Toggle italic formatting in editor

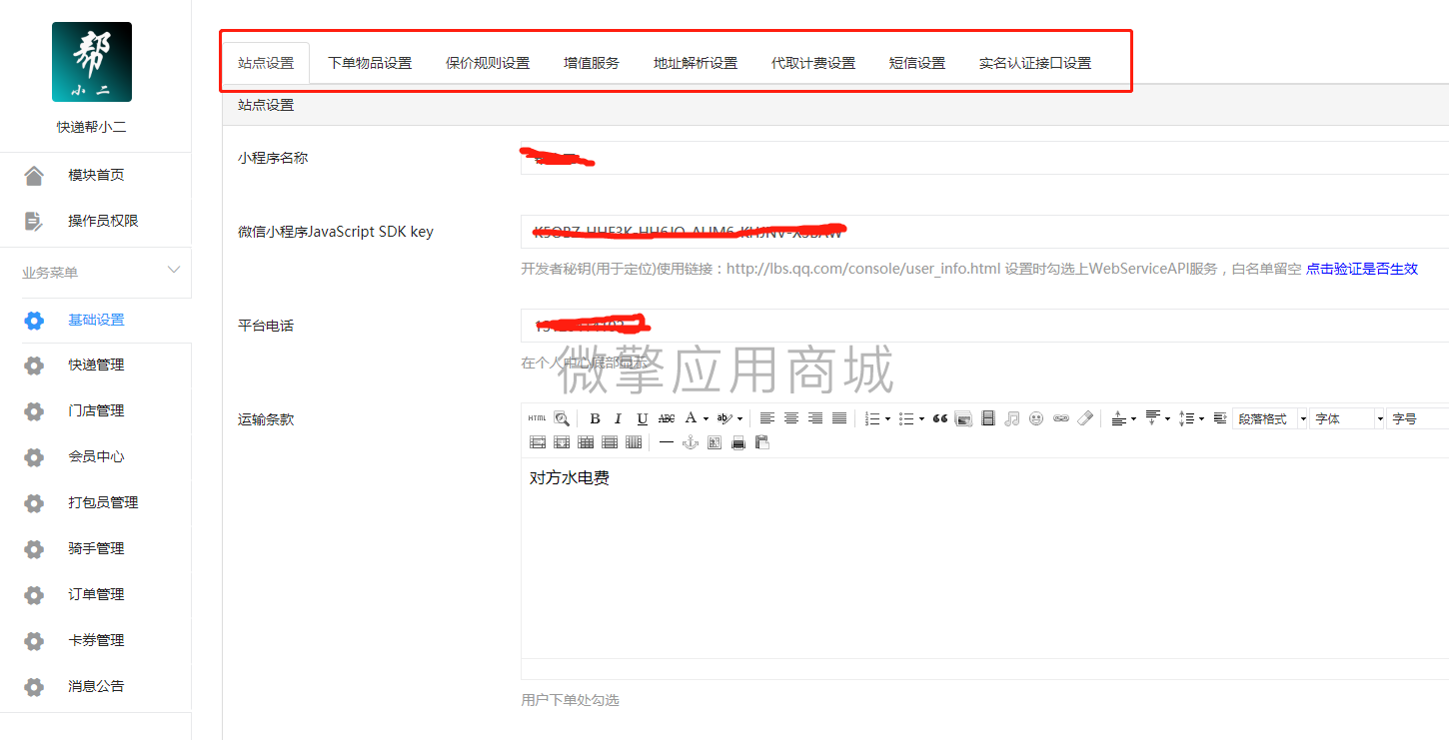618,418
